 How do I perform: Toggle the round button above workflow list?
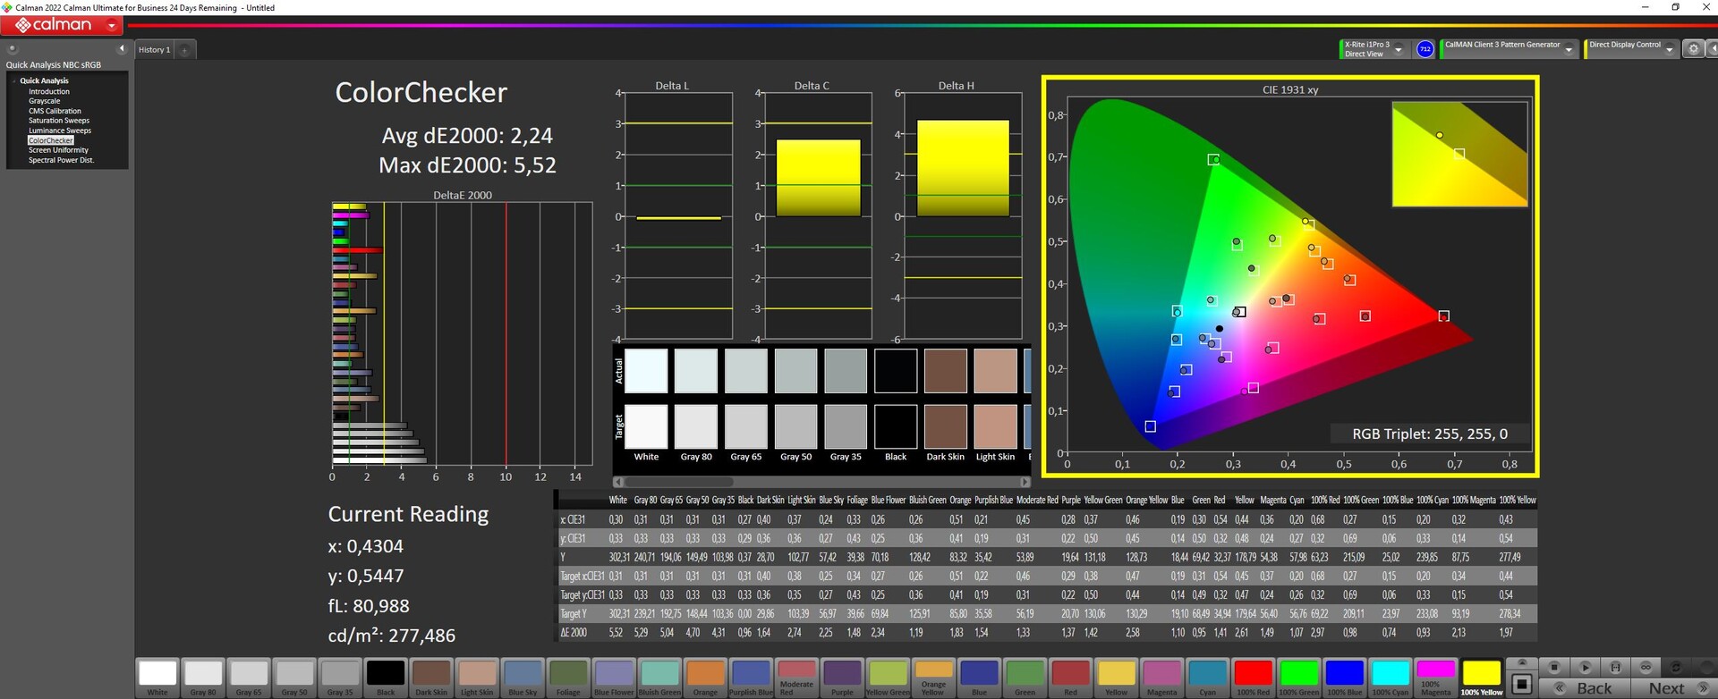pyautogui.click(x=13, y=48)
